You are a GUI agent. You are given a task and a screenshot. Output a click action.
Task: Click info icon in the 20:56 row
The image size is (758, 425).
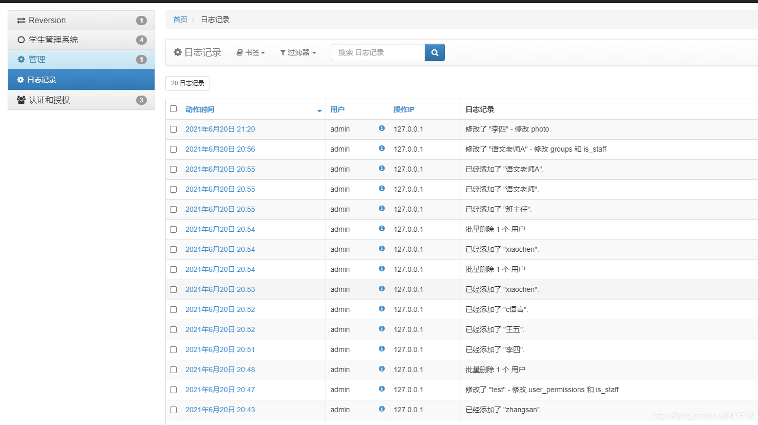(382, 149)
